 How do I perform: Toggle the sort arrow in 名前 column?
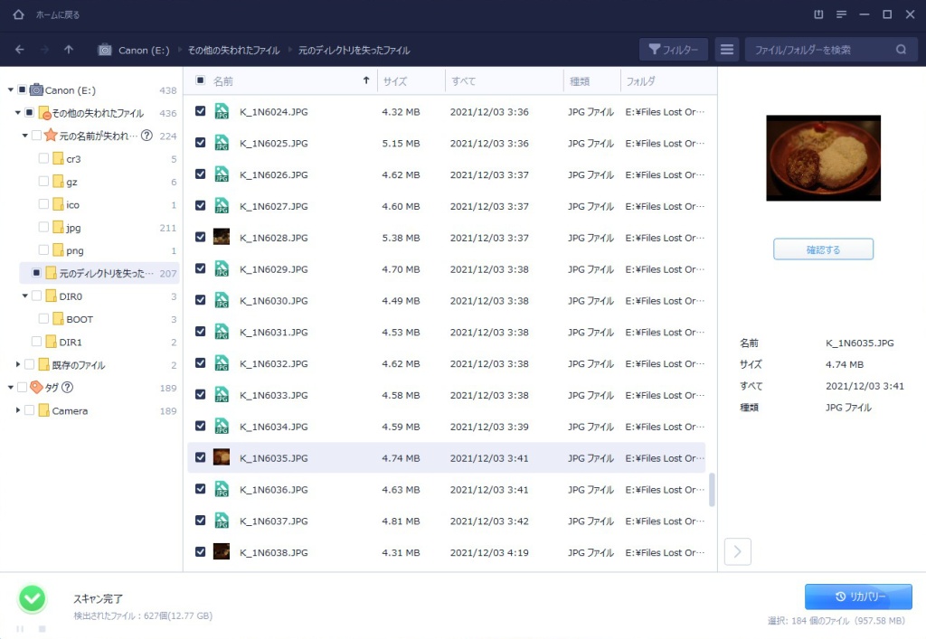pyautogui.click(x=366, y=80)
